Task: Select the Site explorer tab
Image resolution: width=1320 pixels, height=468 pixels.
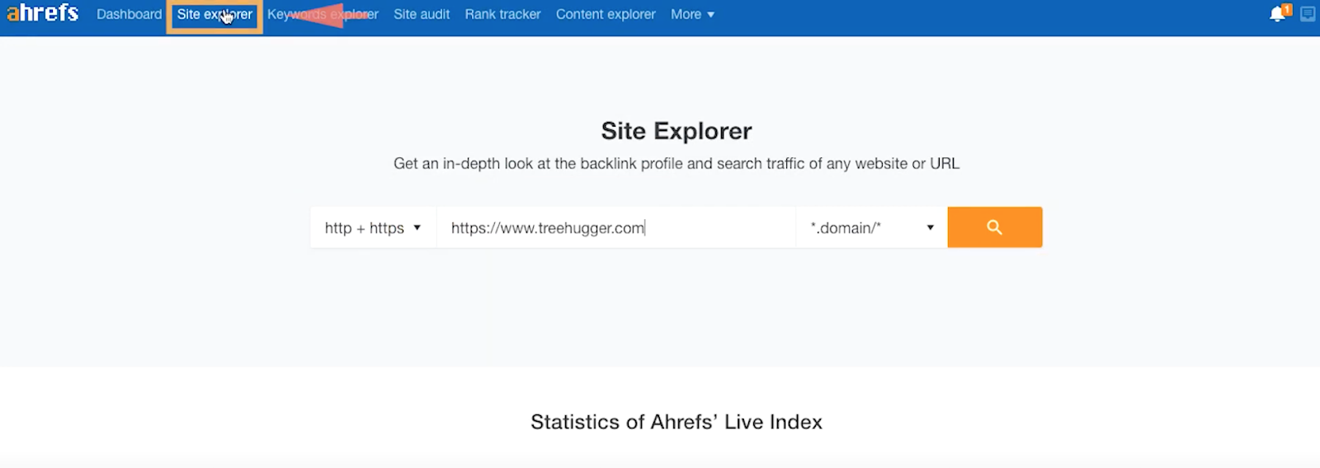Action: [214, 14]
